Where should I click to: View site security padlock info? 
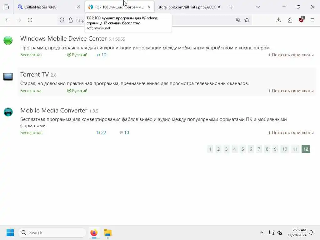(x=71, y=20)
